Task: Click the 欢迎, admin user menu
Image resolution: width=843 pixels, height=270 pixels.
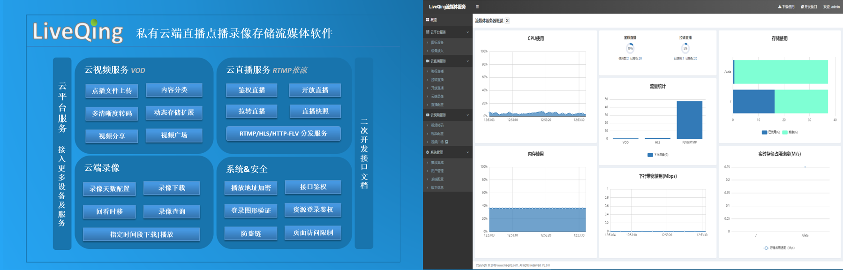Action: coord(831,7)
